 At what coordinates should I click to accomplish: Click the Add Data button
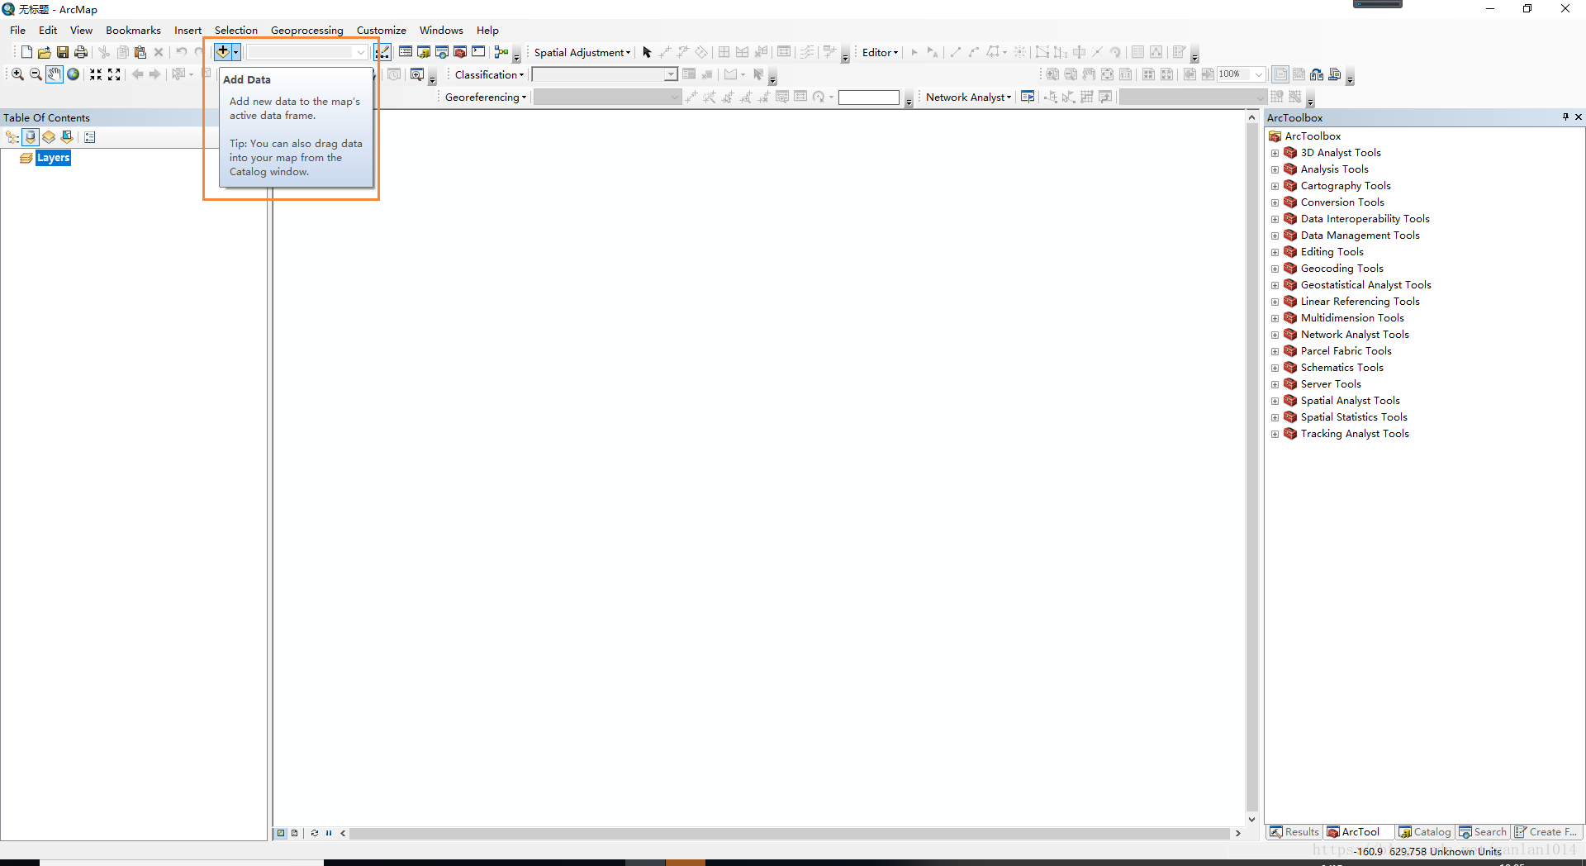(x=222, y=52)
